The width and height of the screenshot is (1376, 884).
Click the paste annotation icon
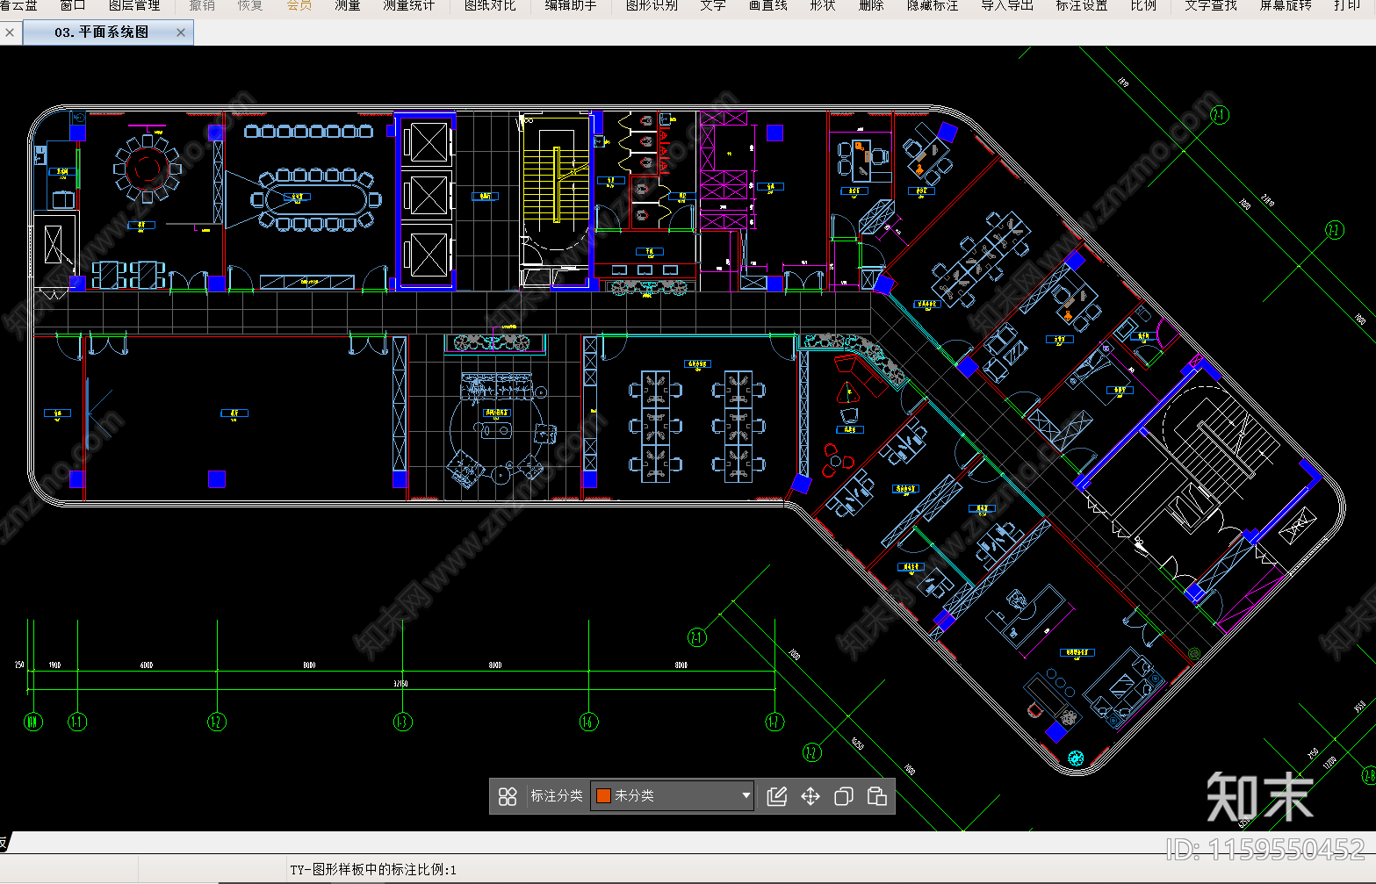876,796
